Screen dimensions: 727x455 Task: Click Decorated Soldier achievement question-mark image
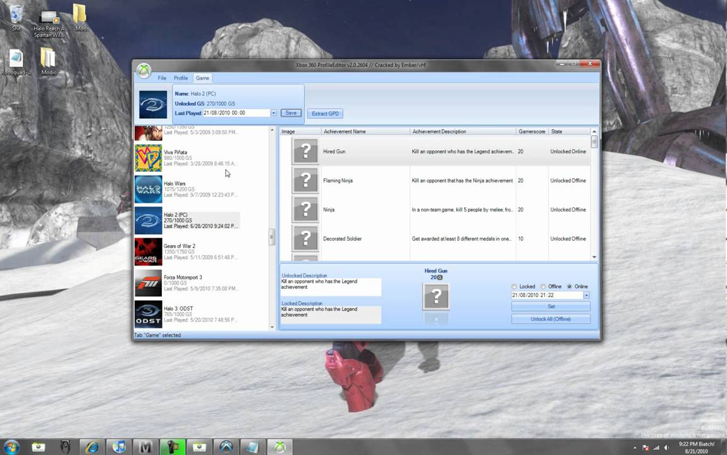point(305,239)
